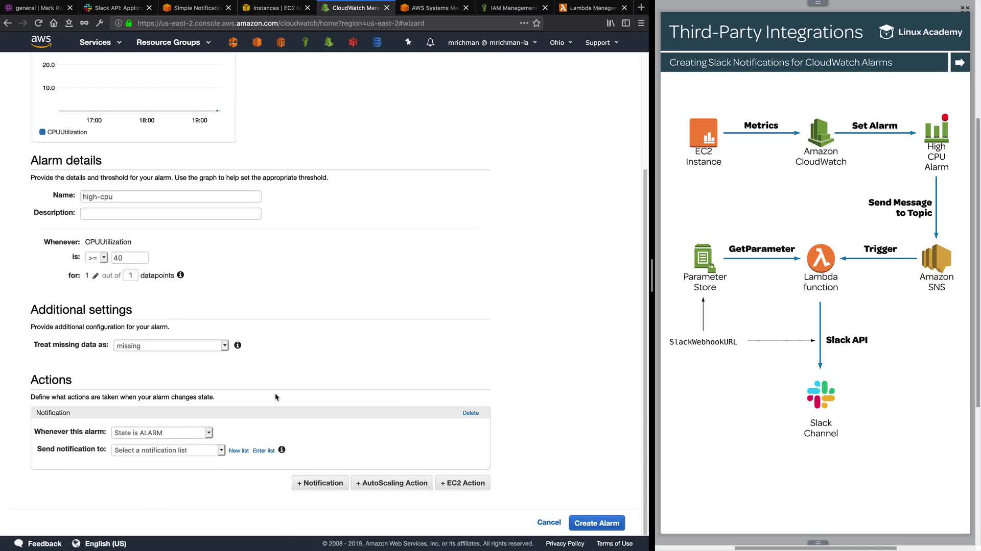This screenshot has width=981, height=551.
Task: Click the next slide arrow icon
Action: pyautogui.click(x=960, y=62)
